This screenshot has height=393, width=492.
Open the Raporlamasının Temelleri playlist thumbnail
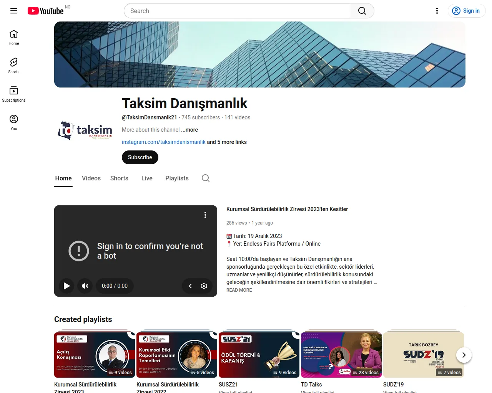(177, 355)
